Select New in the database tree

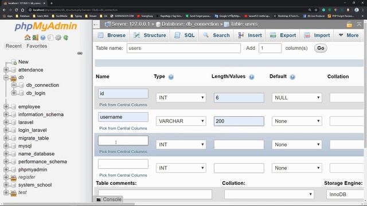pos(23,62)
